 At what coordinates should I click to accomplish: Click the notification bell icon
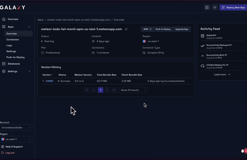click(x=243, y=151)
